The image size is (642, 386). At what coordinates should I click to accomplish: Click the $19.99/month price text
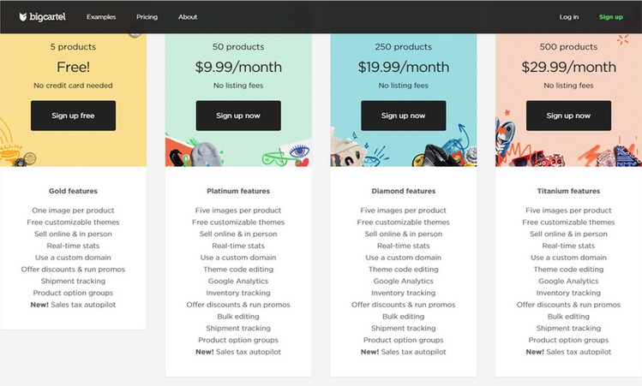pos(404,67)
